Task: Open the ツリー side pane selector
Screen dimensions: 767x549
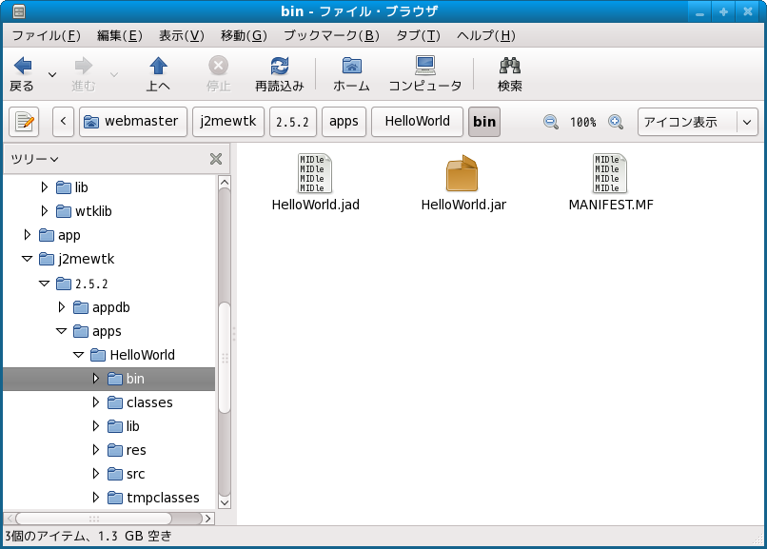Action: [x=34, y=159]
